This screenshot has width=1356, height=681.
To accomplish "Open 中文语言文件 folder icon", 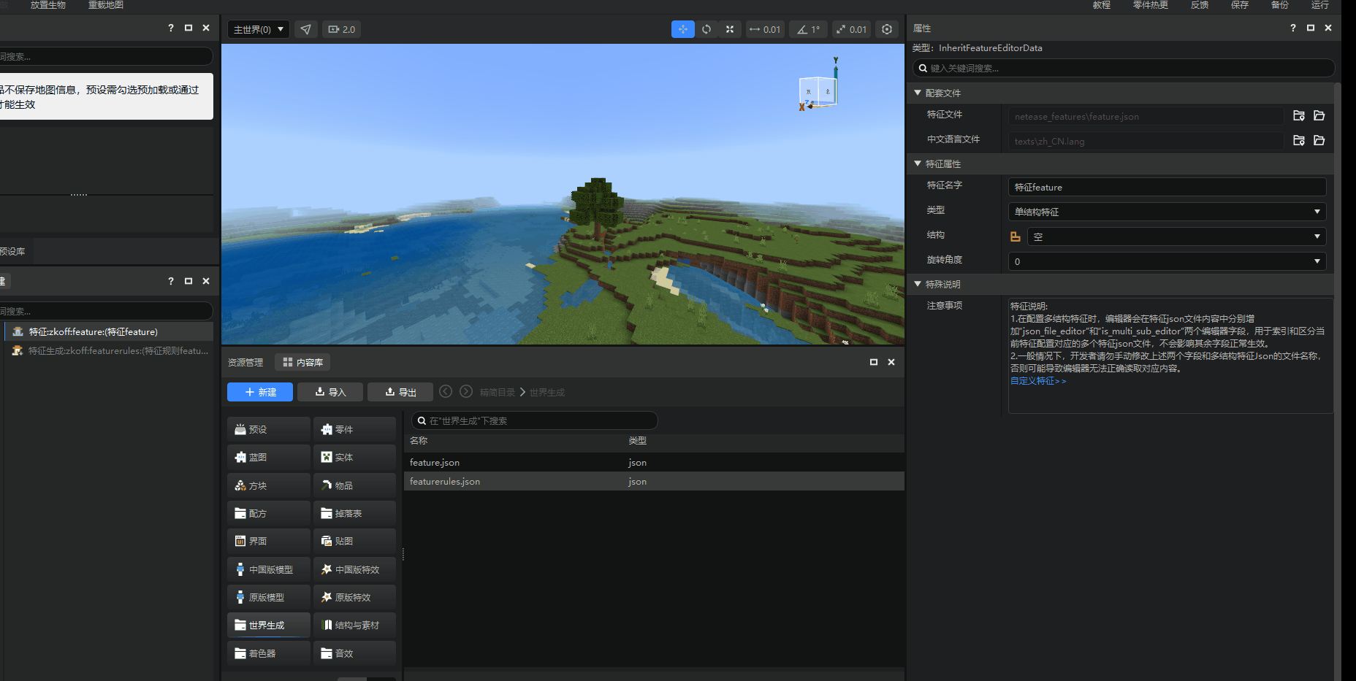I will [x=1319, y=140].
